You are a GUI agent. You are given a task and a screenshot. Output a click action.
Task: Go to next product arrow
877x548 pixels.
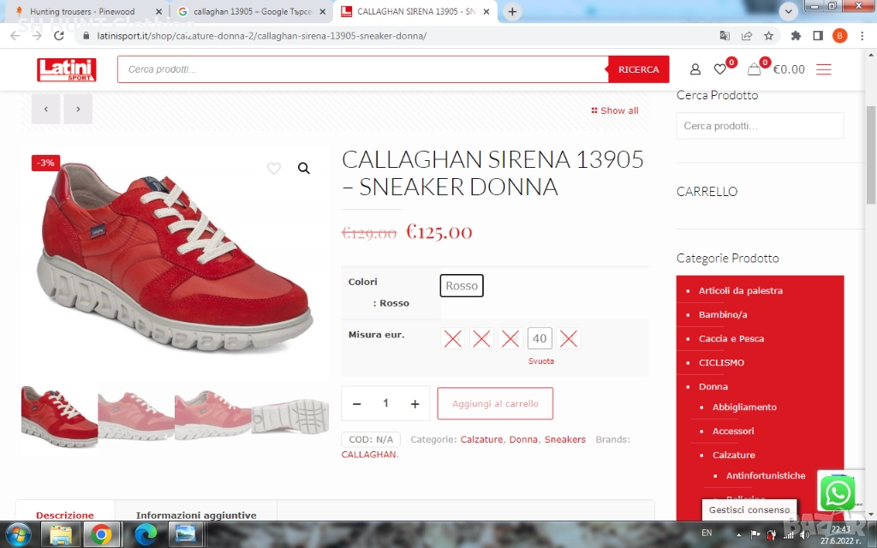tap(78, 110)
